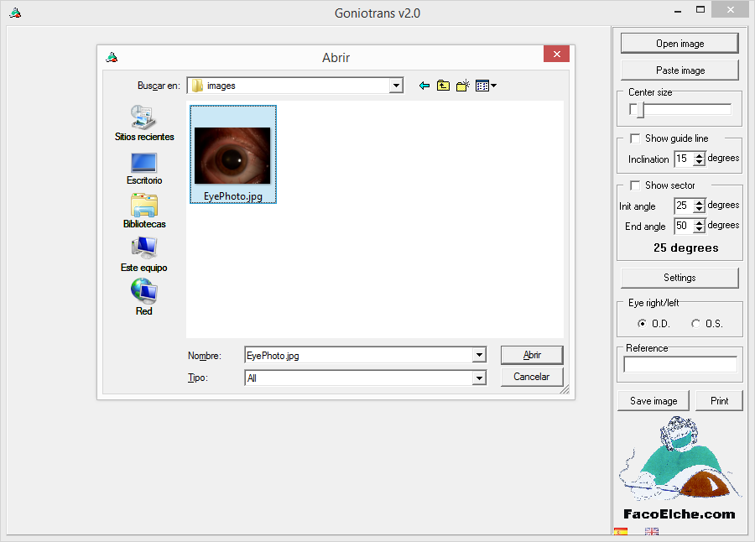Open Sitios recientes in places bar
Screen dimensions: 755x542
[144, 123]
